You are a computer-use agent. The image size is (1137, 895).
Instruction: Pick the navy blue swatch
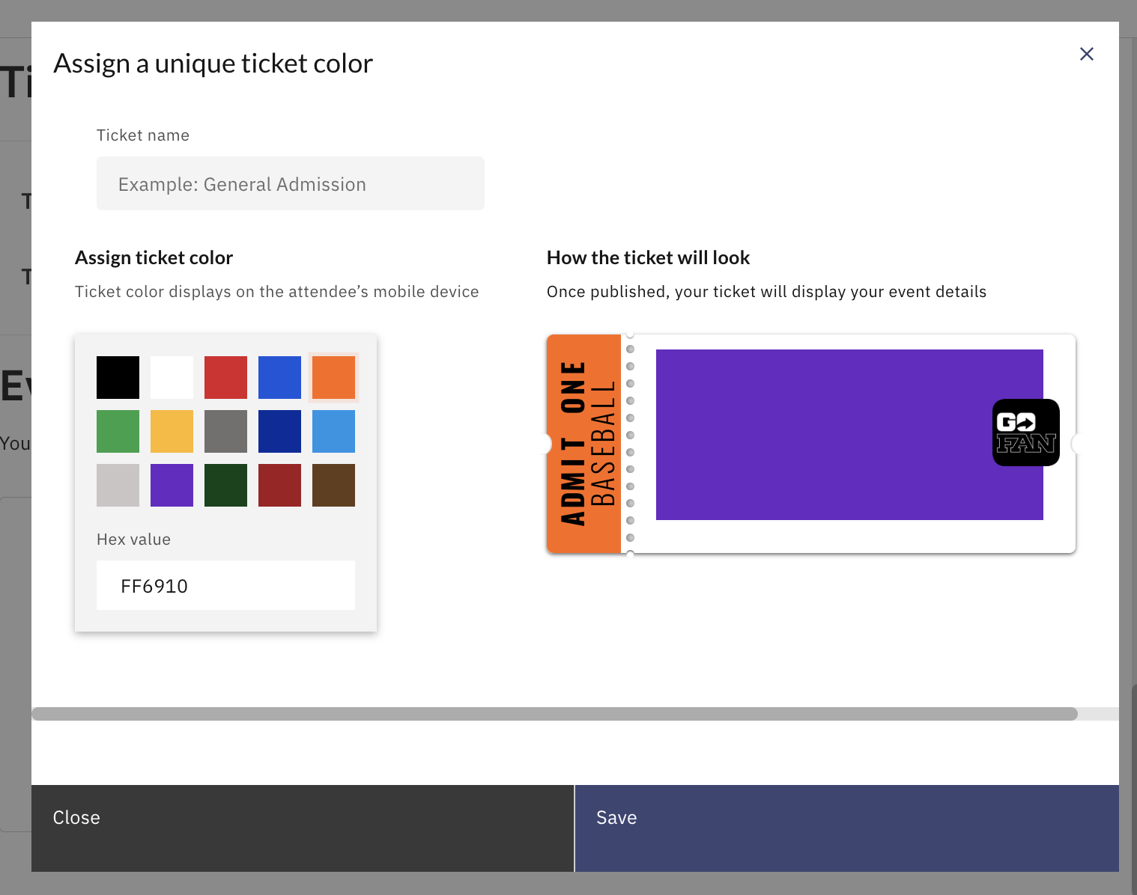tap(279, 431)
